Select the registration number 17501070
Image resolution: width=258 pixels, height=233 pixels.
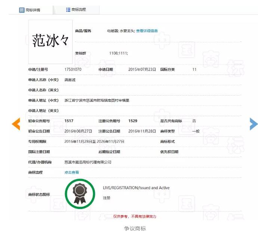(73, 69)
